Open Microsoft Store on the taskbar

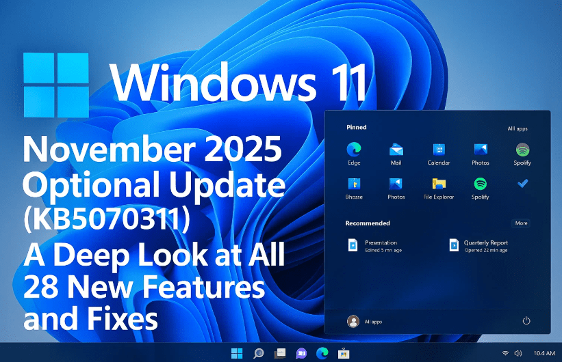pos(344,353)
